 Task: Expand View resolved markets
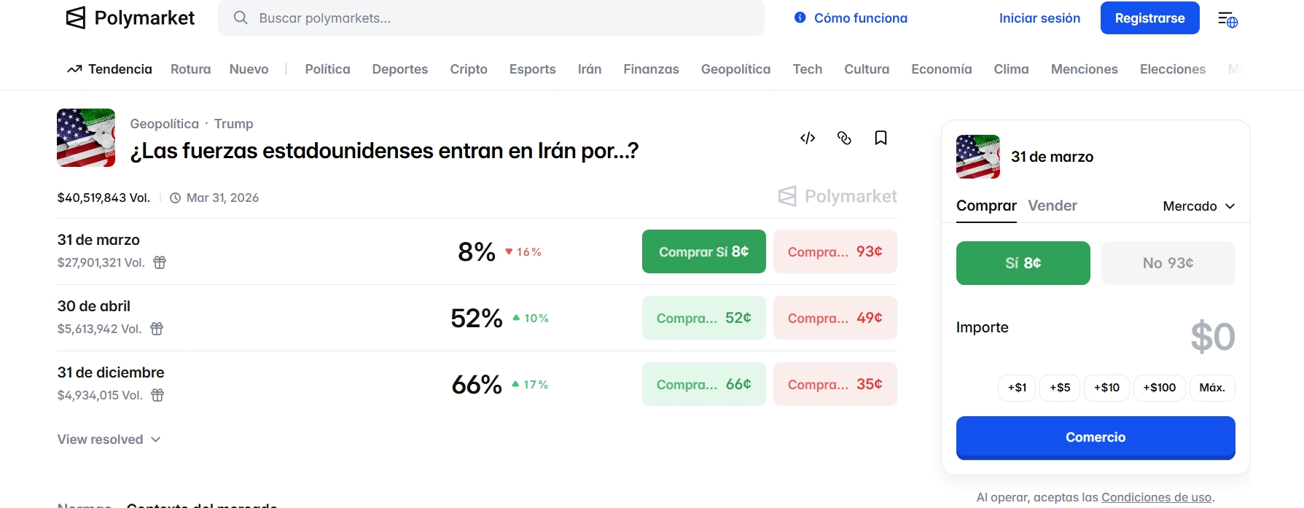[109, 439]
